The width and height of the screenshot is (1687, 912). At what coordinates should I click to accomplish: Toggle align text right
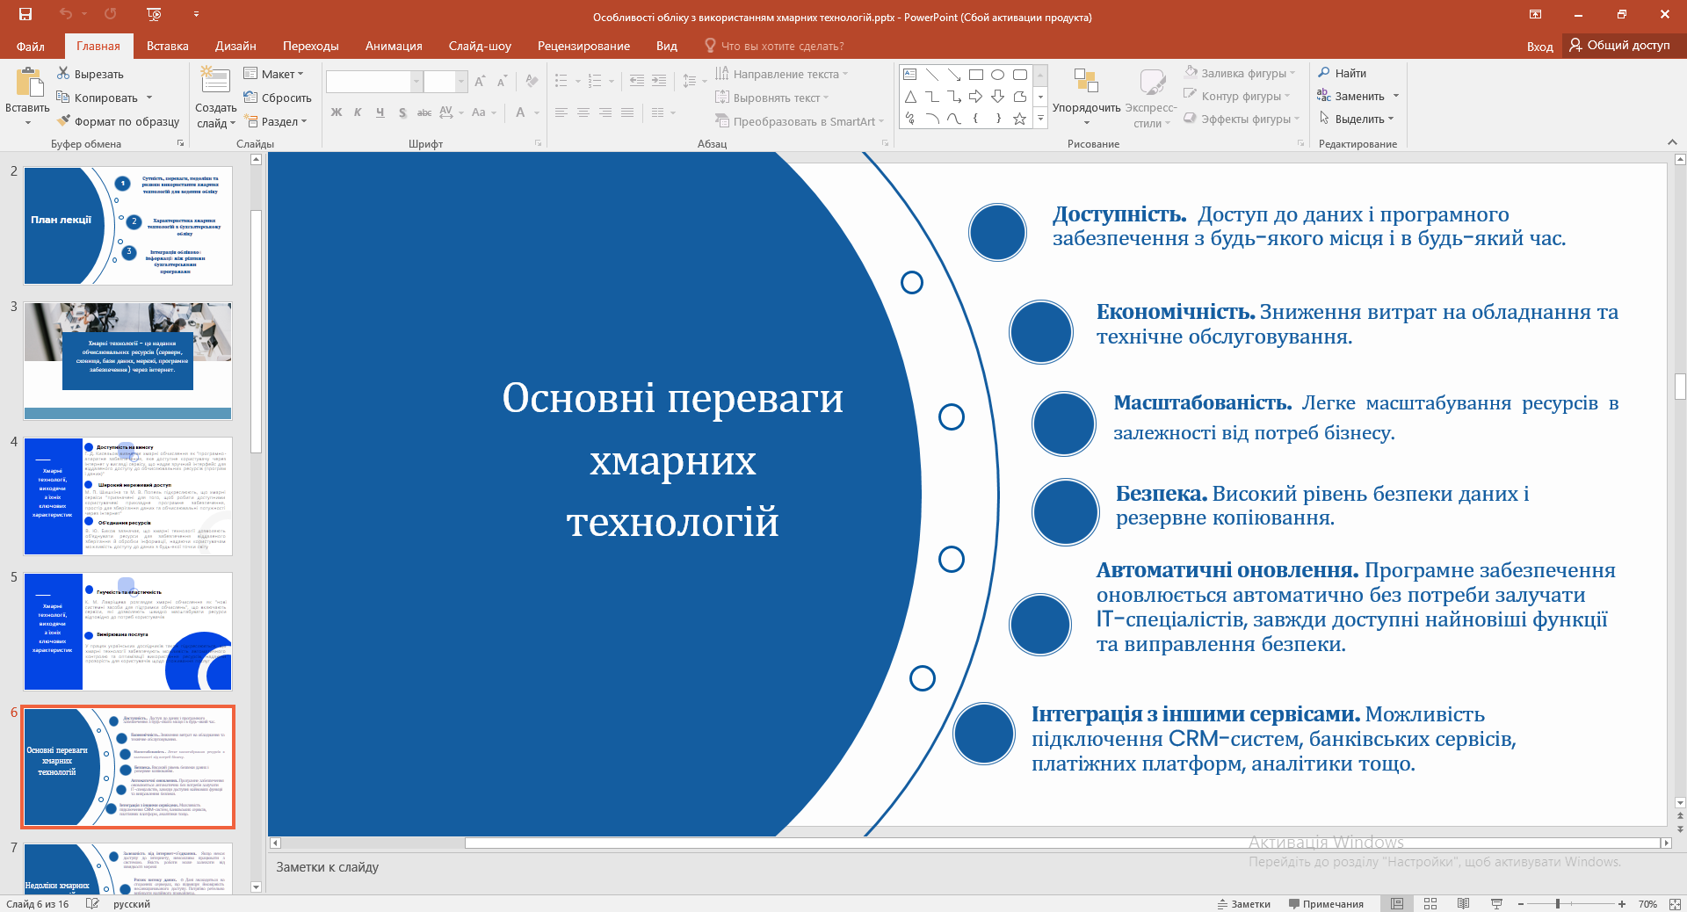pos(605,112)
